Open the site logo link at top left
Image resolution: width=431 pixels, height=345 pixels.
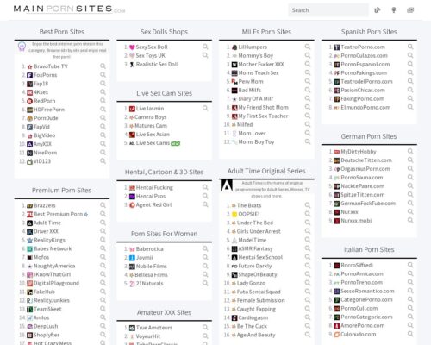click(69, 9)
